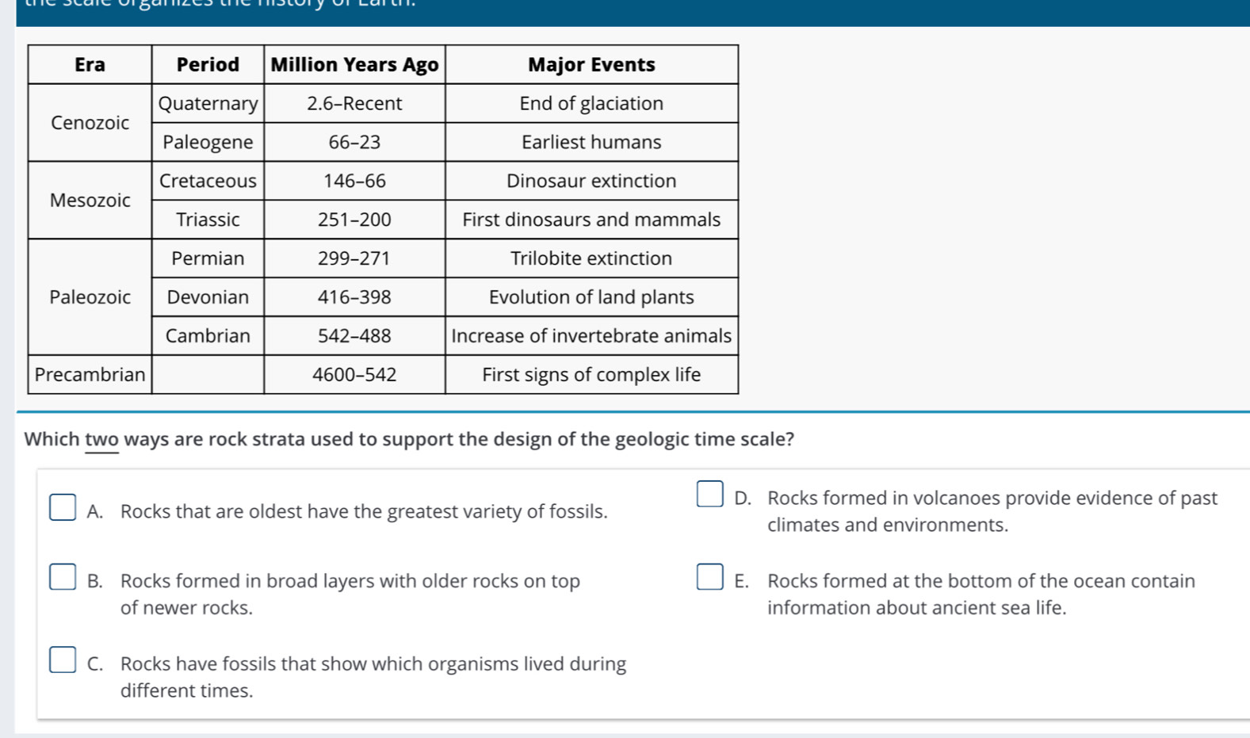
Task: Select the 'Quaternary' period cell
Action: tap(208, 103)
